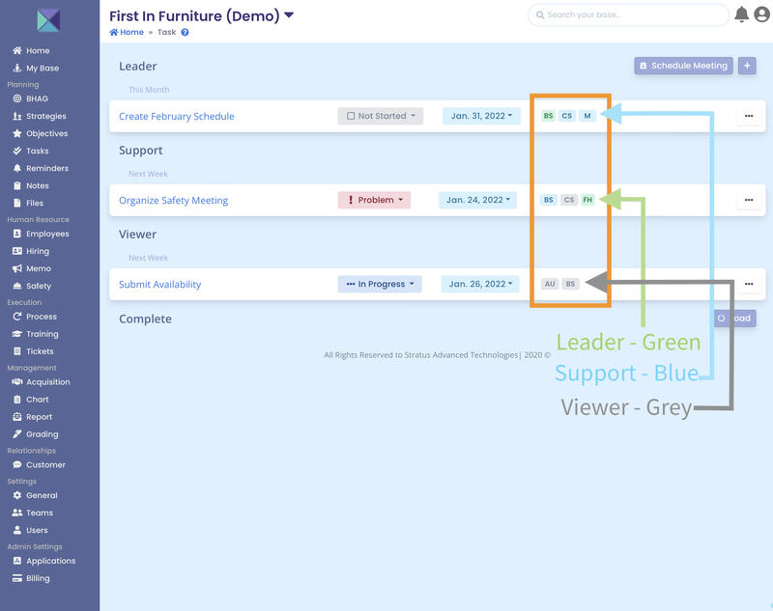Open Not Started status dropdown
773x611 pixels.
tap(381, 116)
